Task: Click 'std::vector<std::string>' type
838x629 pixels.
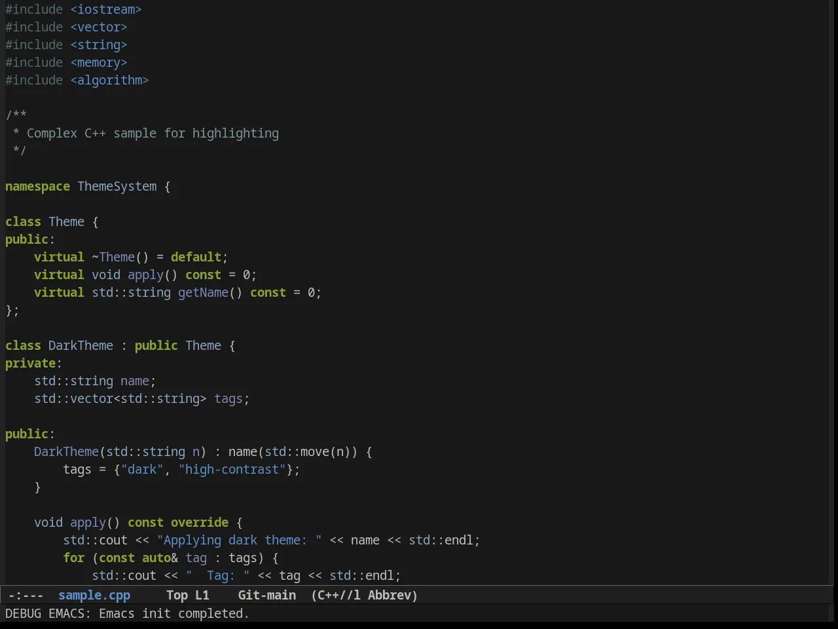Action: click(x=120, y=398)
